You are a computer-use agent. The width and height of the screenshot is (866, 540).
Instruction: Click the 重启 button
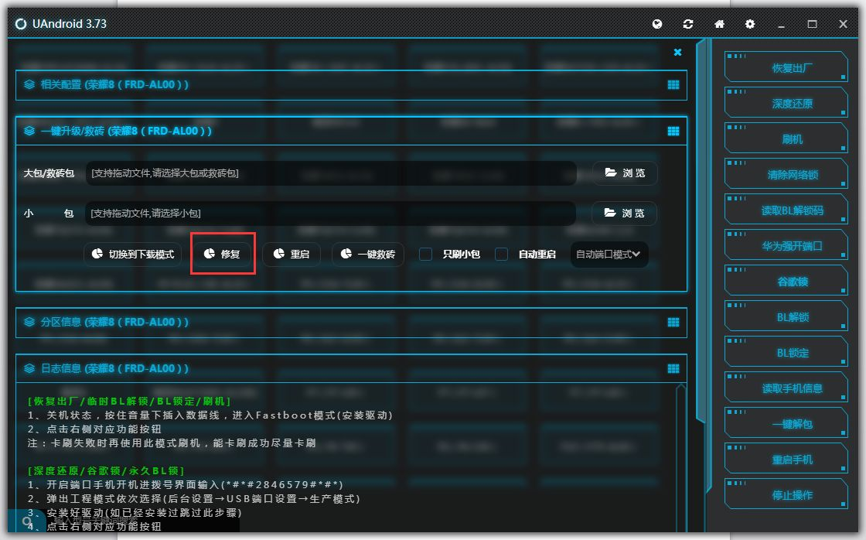(291, 255)
